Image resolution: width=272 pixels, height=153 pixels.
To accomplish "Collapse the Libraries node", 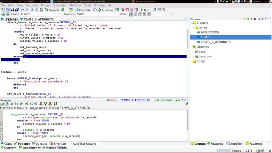I will pos(191,47).
